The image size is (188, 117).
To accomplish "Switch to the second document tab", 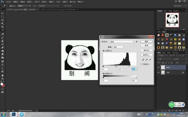I will click(58, 9).
